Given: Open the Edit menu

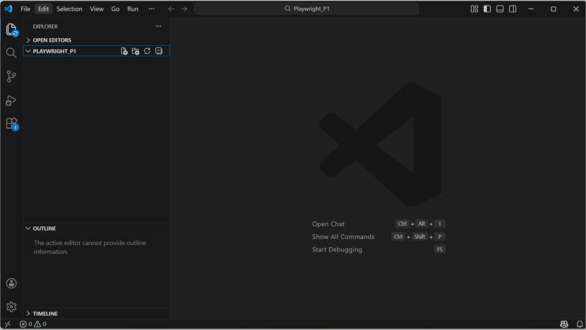Looking at the screenshot, I should (43, 9).
